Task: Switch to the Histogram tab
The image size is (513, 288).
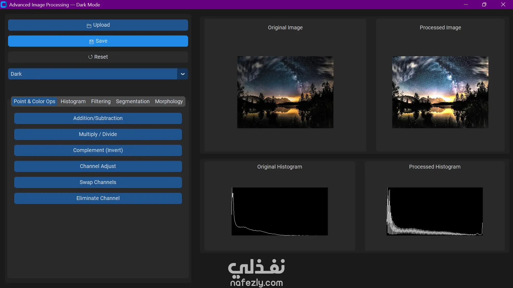Action: 73,102
